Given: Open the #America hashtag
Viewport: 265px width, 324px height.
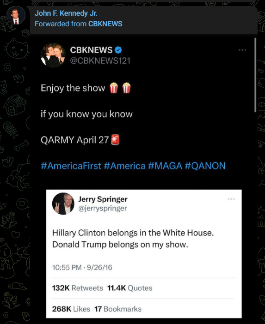Looking at the screenshot, I should tap(124, 166).
